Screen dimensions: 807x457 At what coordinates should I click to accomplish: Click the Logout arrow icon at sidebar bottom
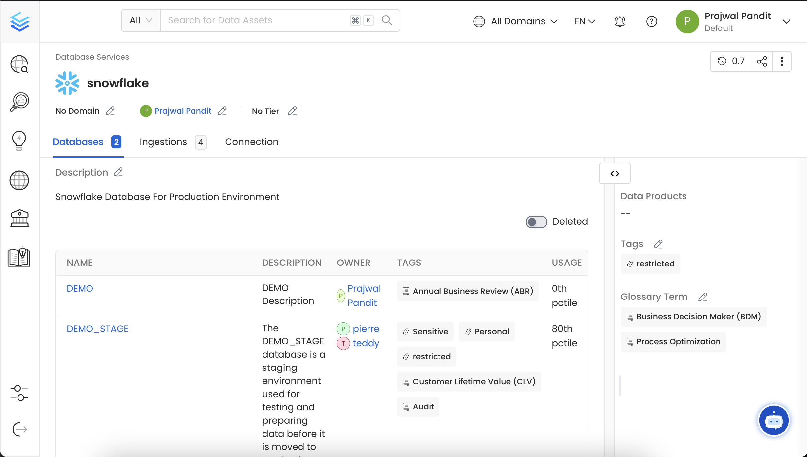[19, 429]
